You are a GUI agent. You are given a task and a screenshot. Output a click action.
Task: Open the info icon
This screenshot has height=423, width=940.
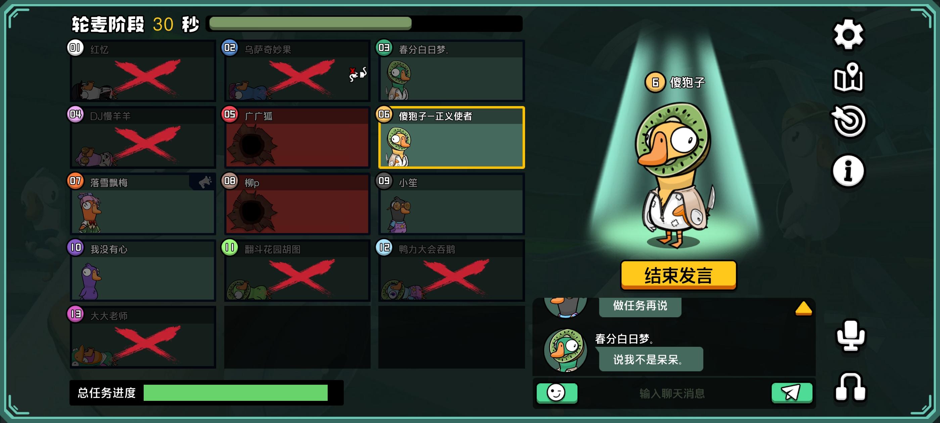pos(848,171)
